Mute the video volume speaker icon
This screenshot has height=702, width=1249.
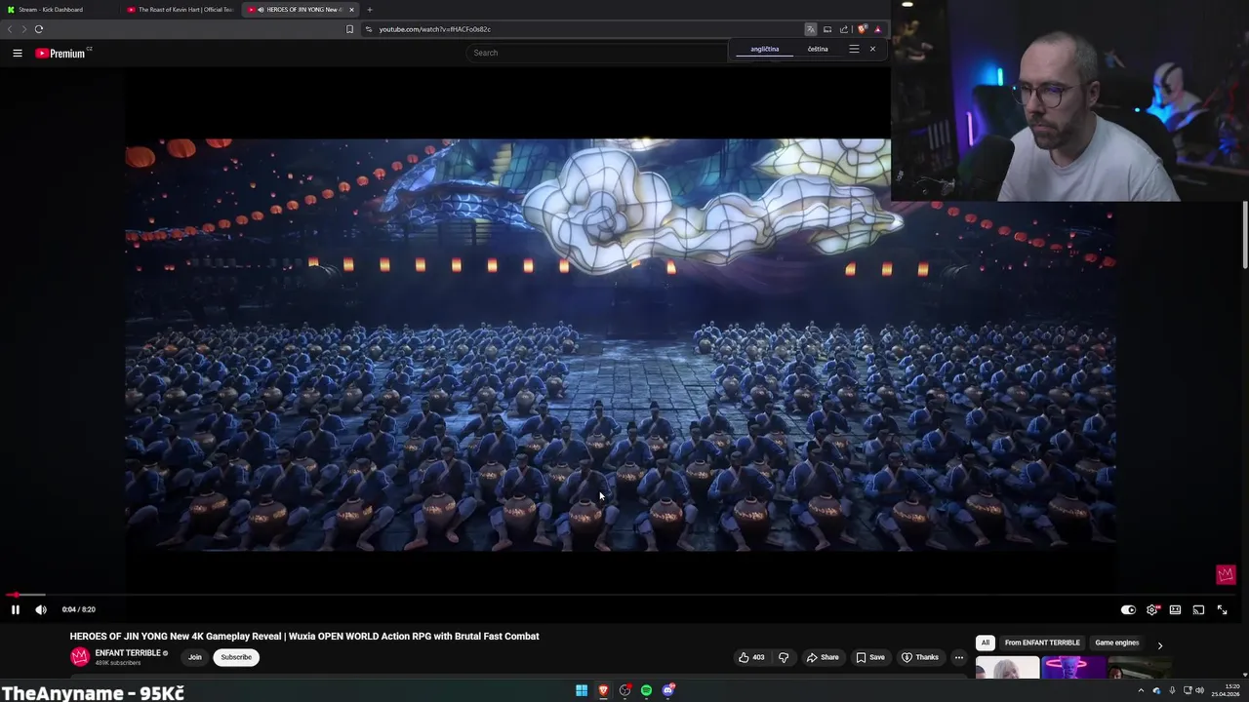click(41, 609)
